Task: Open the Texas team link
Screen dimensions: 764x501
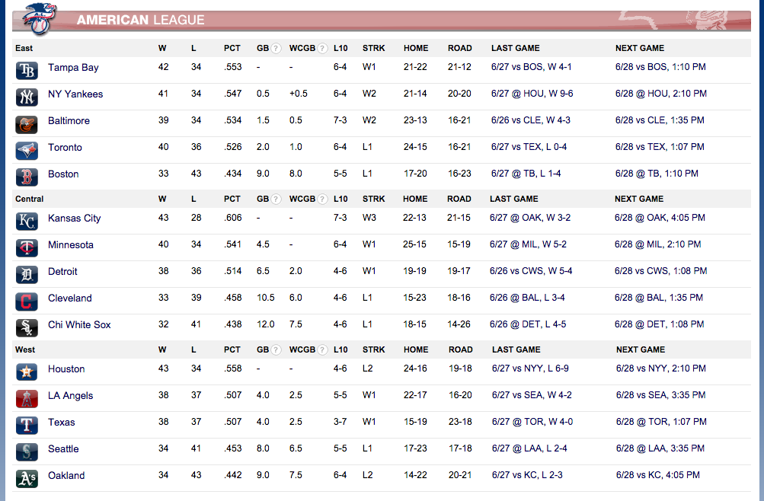Action: (62, 423)
